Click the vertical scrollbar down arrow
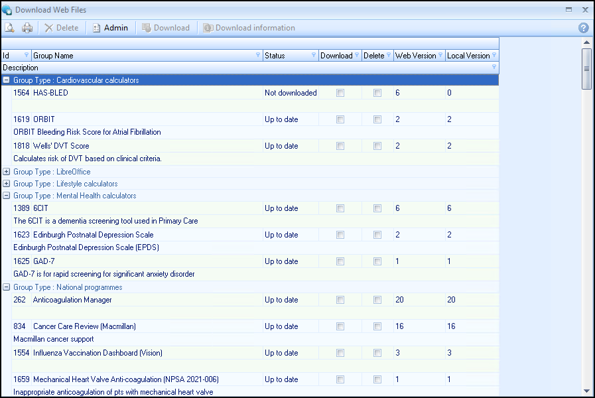Viewport: 595px width, 398px height. click(x=586, y=391)
